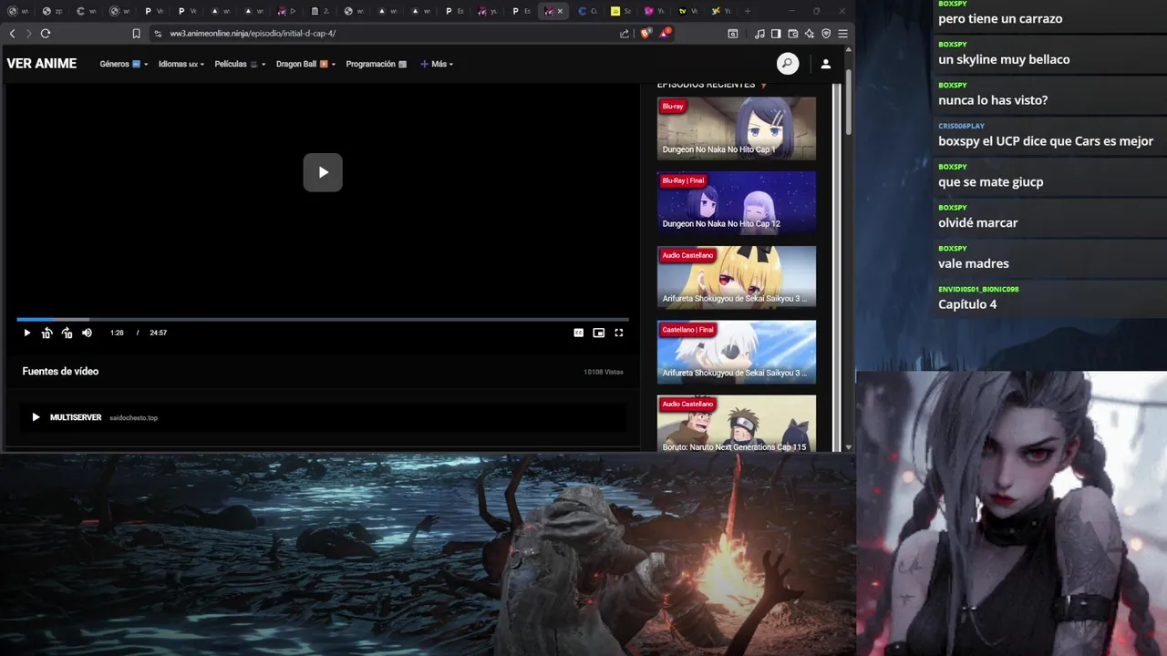This screenshot has width=1167, height=656.
Task: Open the user account icon
Action: pos(825,64)
